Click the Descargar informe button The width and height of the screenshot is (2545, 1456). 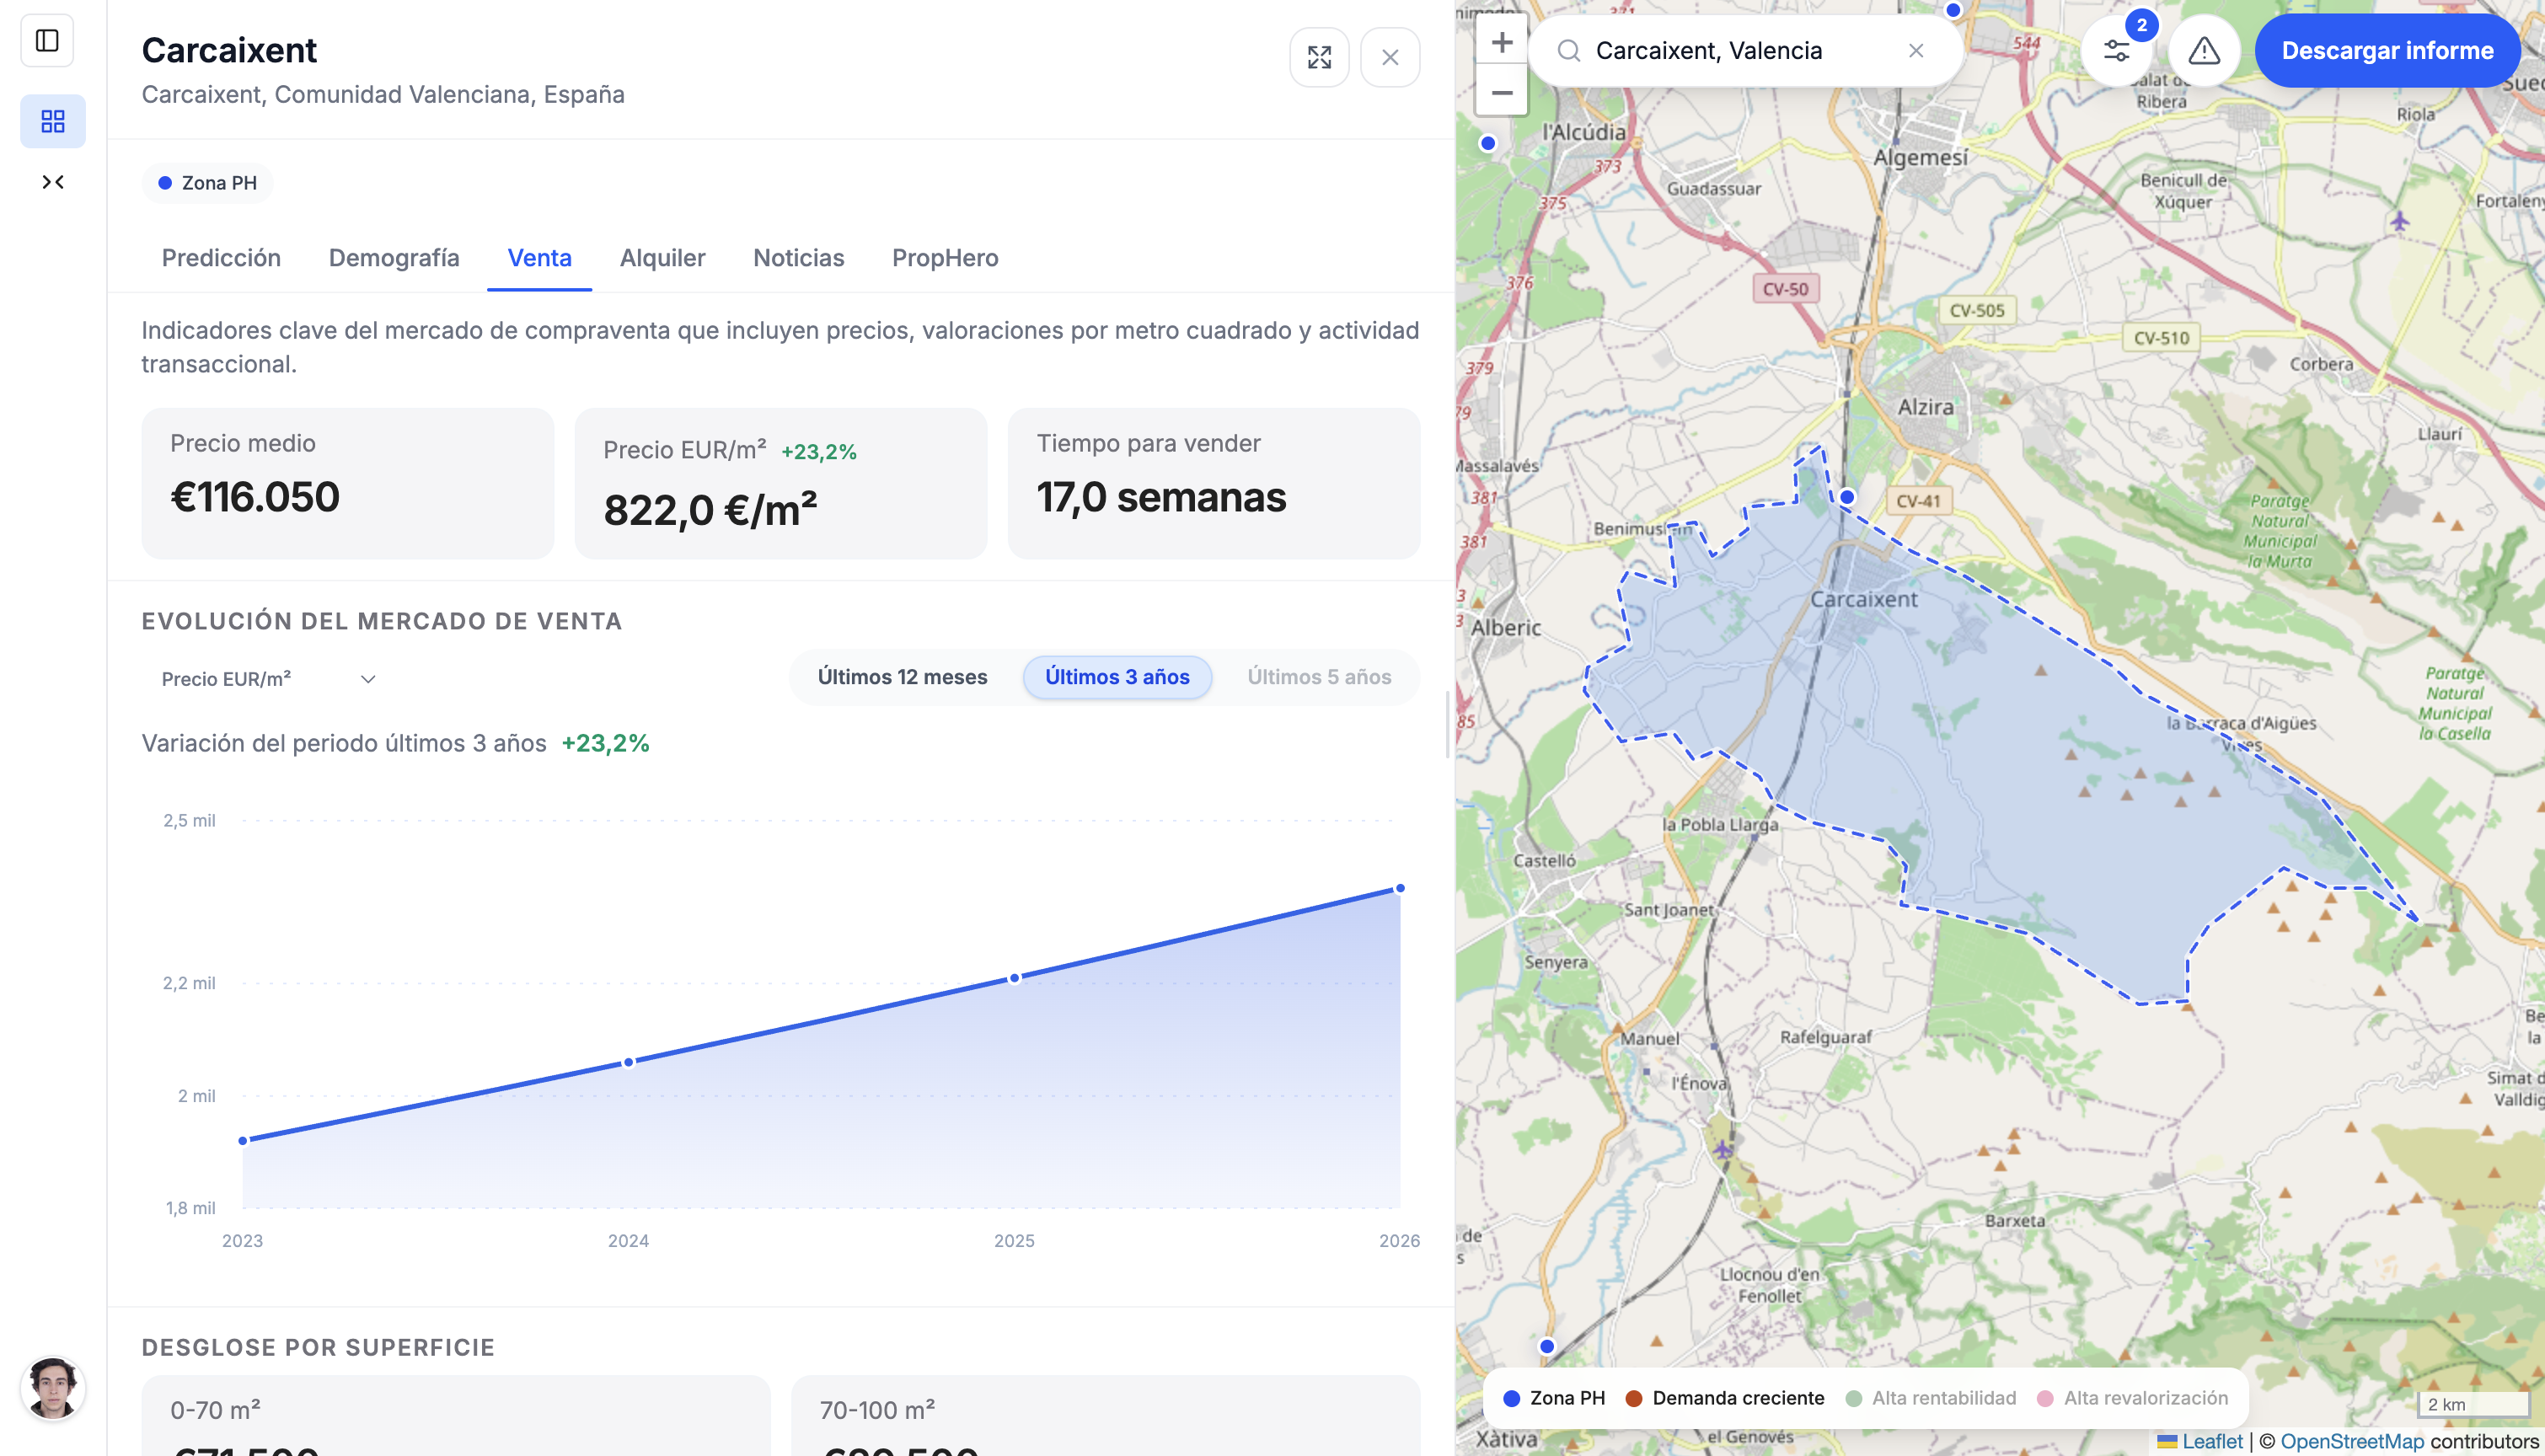pyautogui.click(x=2388, y=50)
